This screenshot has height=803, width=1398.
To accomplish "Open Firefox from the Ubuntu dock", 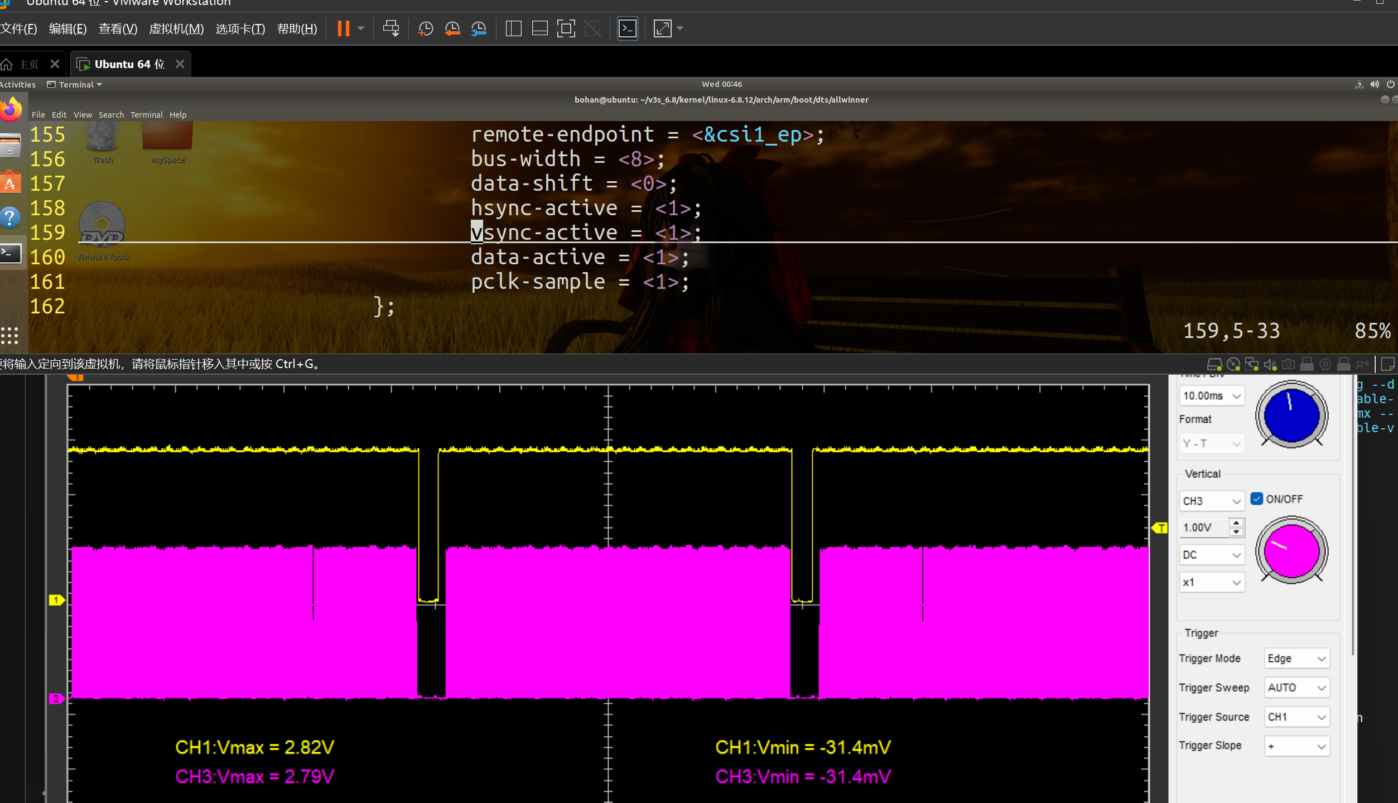I will [11, 109].
